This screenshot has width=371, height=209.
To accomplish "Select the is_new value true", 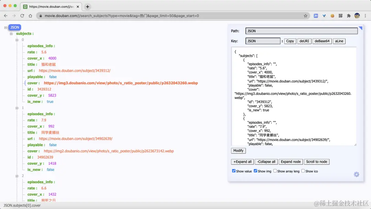I will click(50, 101).
